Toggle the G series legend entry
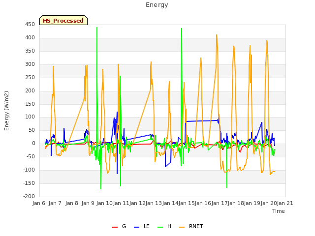This screenshot has width=315, height=236. (x=119, y=226)
